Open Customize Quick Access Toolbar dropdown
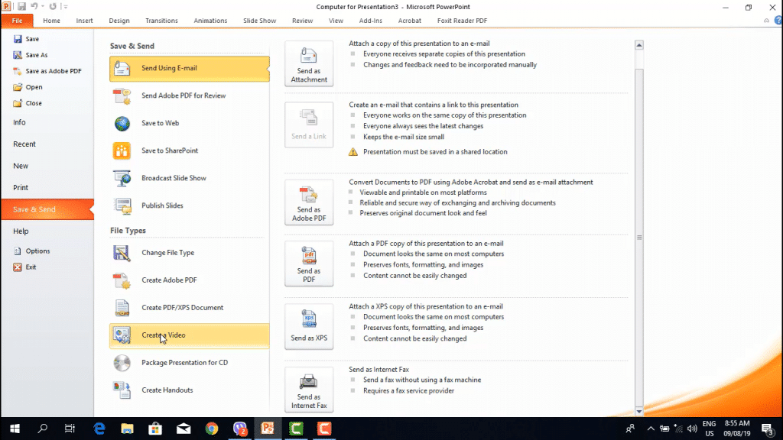 pos(66,6)
